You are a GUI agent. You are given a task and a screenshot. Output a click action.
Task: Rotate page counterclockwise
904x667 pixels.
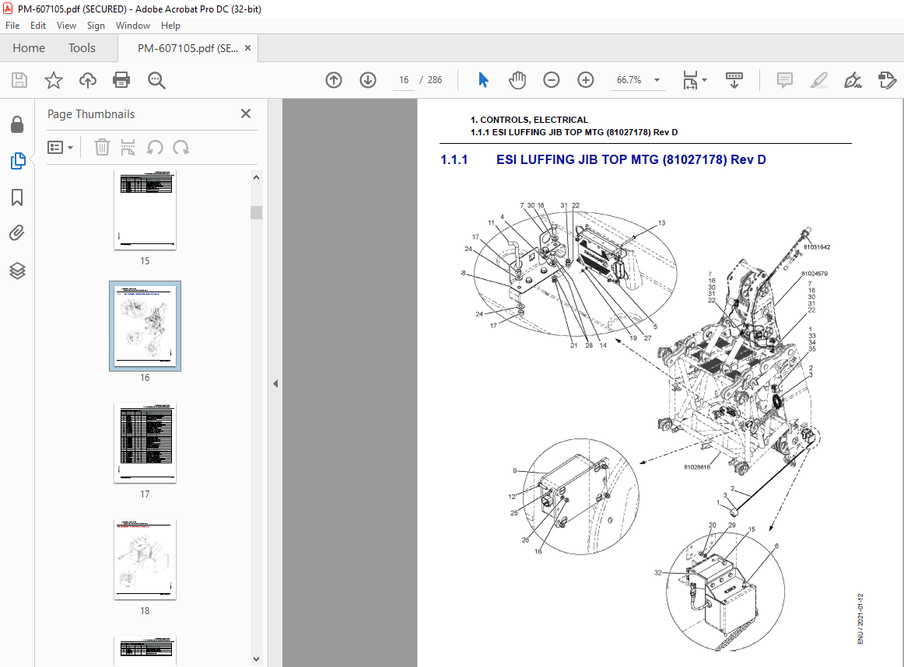[155, 148]
